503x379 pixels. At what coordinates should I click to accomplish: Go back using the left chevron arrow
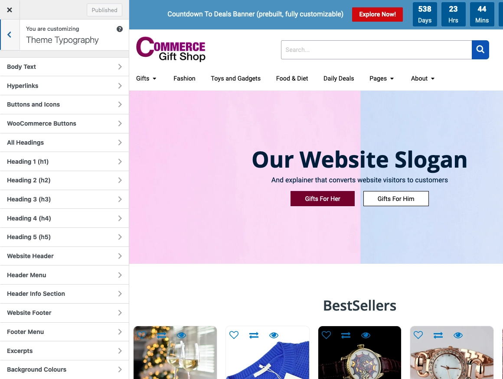(9, 35)
